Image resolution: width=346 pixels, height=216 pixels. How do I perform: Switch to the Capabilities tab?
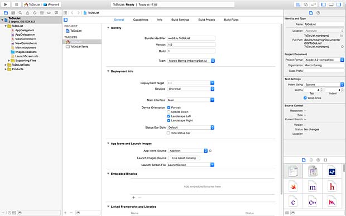pos(141,20)
